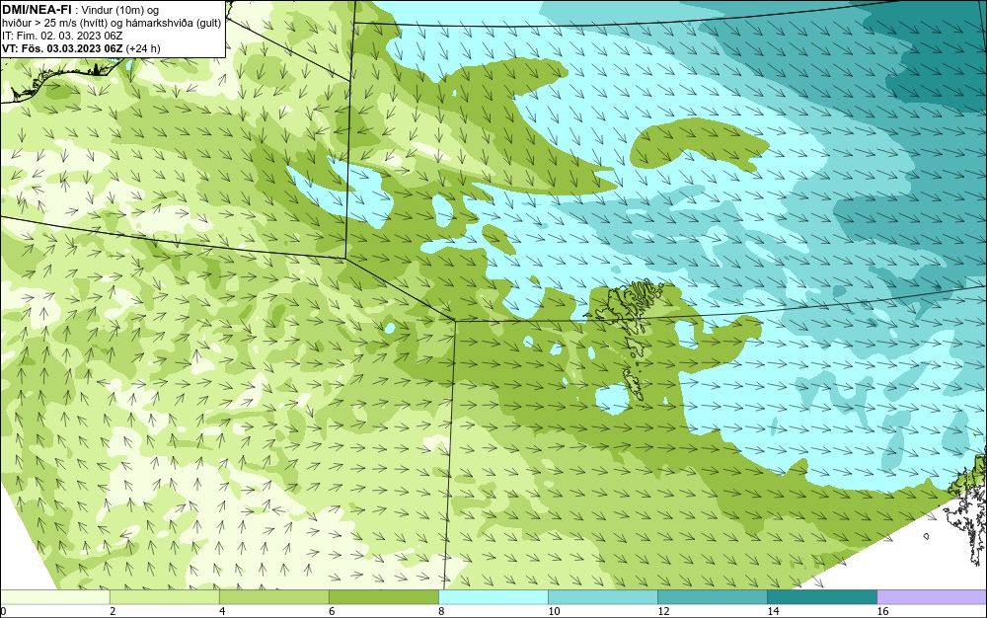This screenshot has width=987, height=618.
Task: Click the "(+24 h)" forecast offset text
Action: [143, 48]
